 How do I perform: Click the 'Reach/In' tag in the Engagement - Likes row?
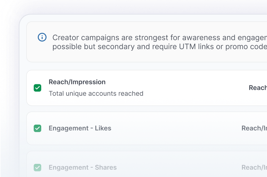(x=254, y=128)
